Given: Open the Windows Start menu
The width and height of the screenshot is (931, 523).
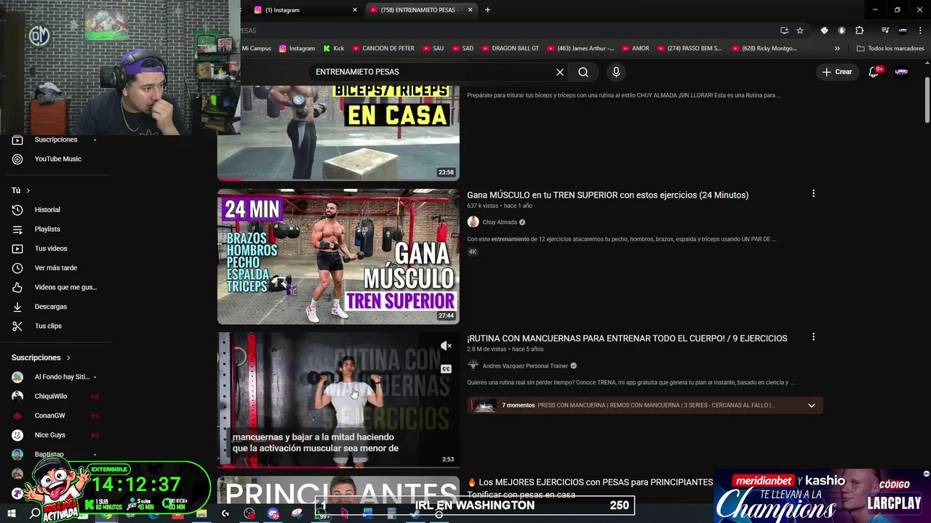Looking at the screenshot, I should point(12,514).
